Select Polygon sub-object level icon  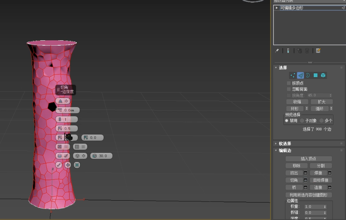(316, 76)
